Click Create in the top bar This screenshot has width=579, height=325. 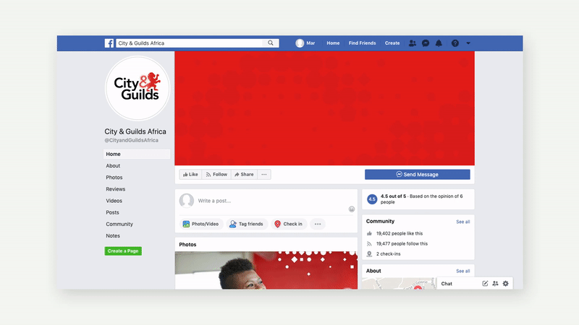[x=392, y=43]
